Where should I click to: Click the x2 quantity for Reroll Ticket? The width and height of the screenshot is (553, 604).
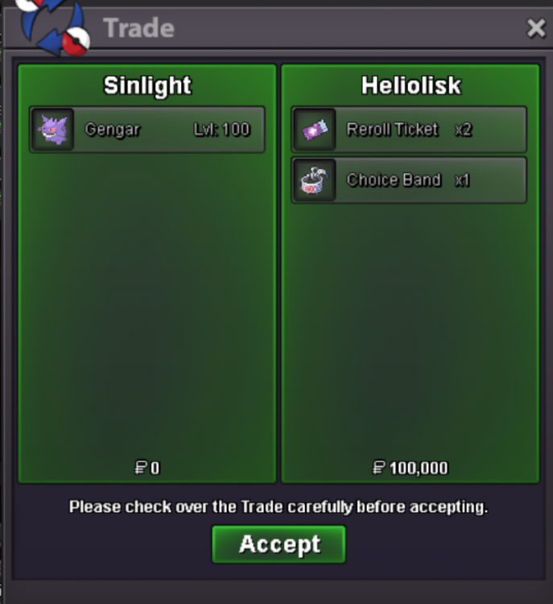(464, 130)
